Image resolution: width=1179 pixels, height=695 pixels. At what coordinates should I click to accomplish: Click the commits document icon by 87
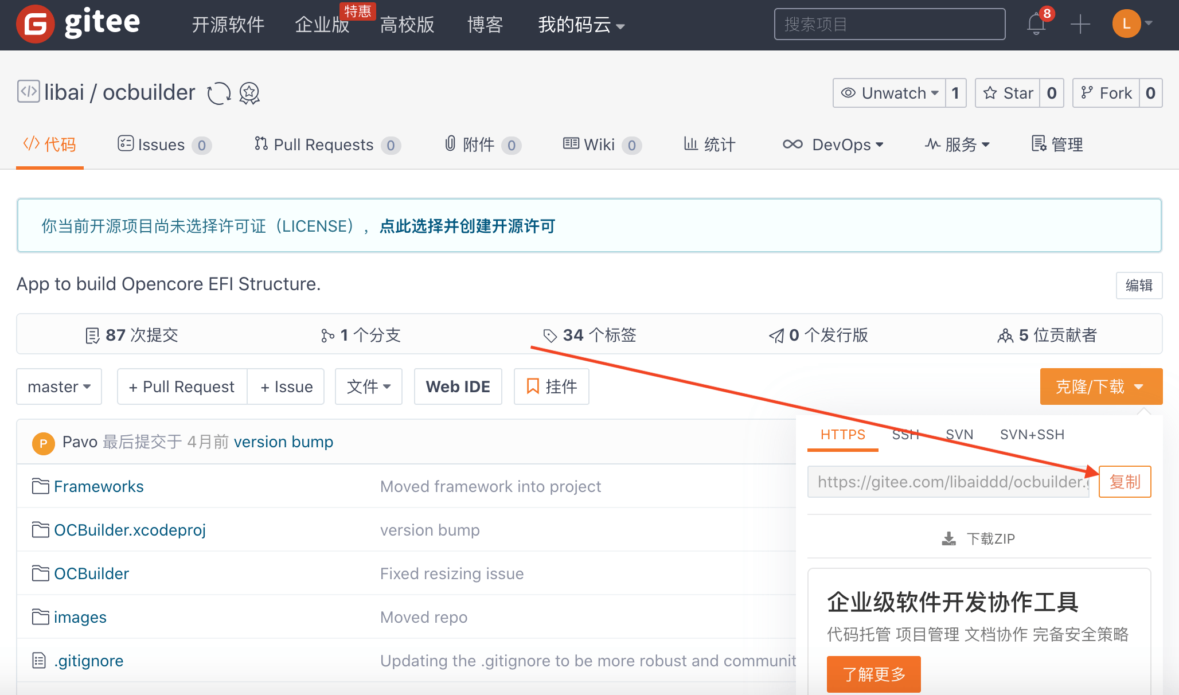point(92,335)
